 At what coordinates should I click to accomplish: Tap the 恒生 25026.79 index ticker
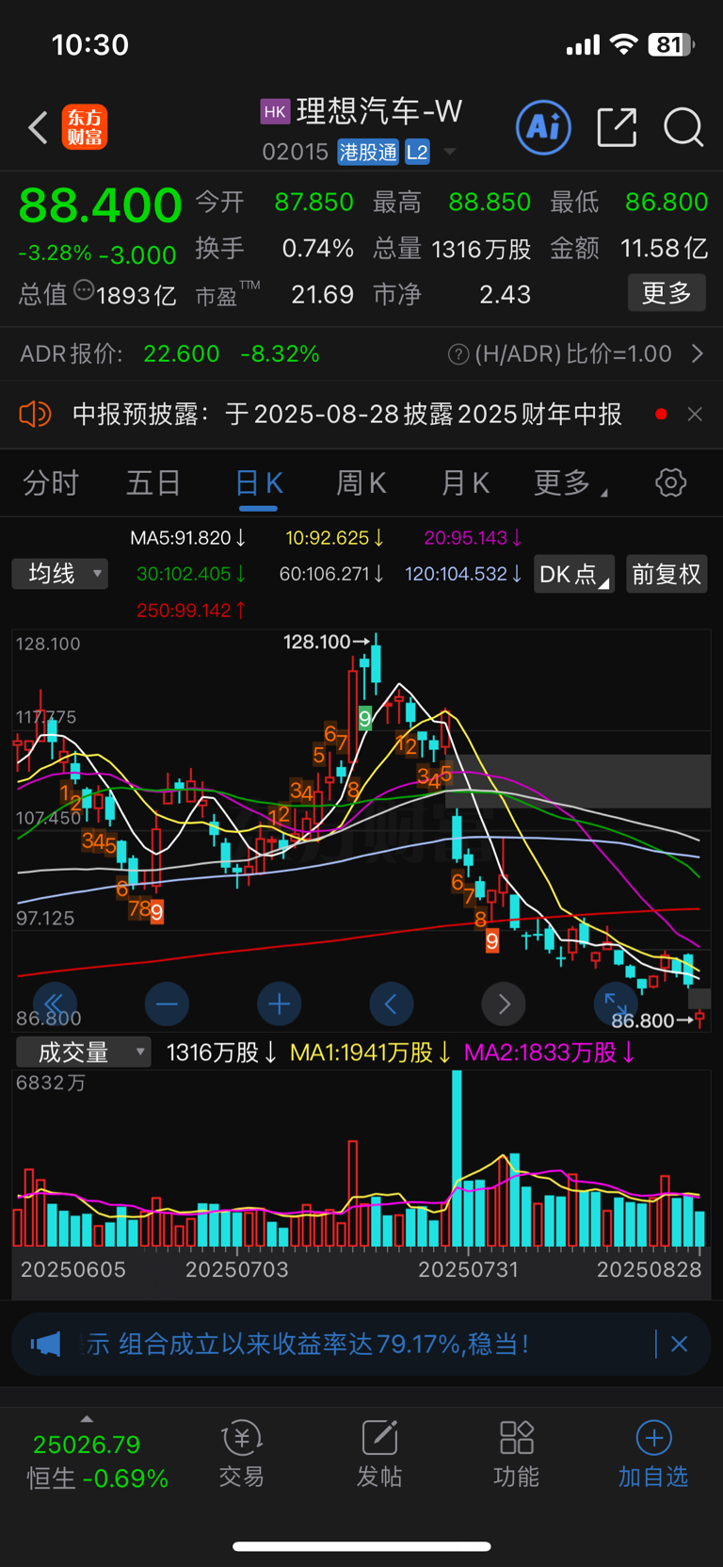click(97, 1461)
